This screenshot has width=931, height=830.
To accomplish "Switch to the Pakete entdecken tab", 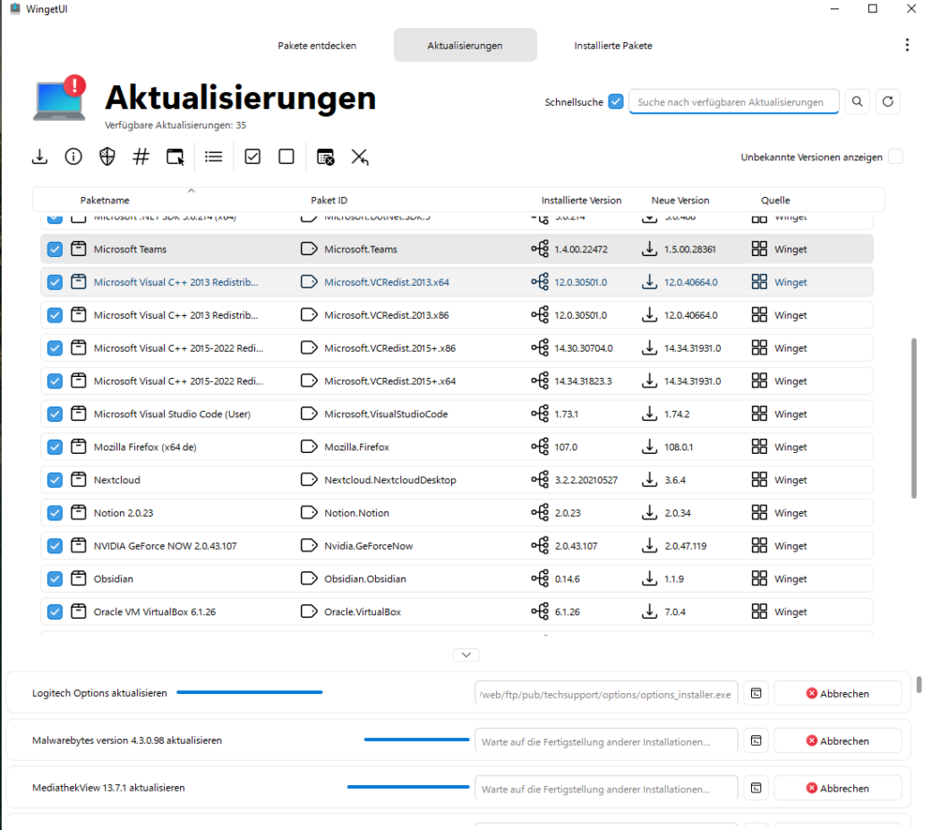I will tap(316, 45).
